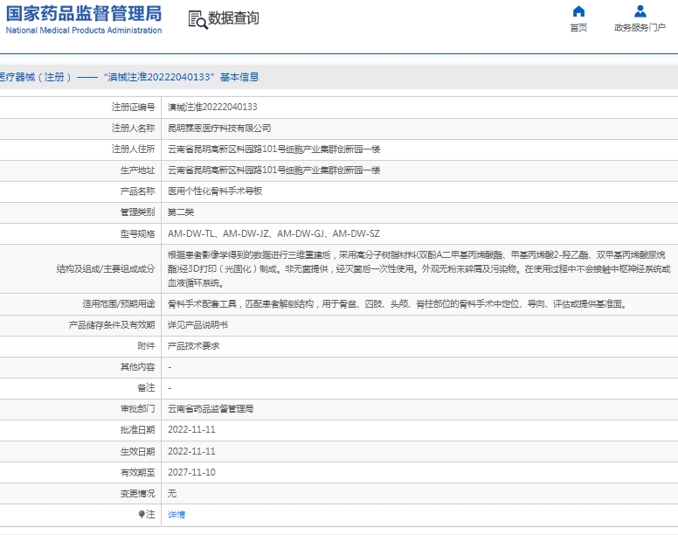Select approval date 2022-11-11 in 批准日期 row

[191, 429]
